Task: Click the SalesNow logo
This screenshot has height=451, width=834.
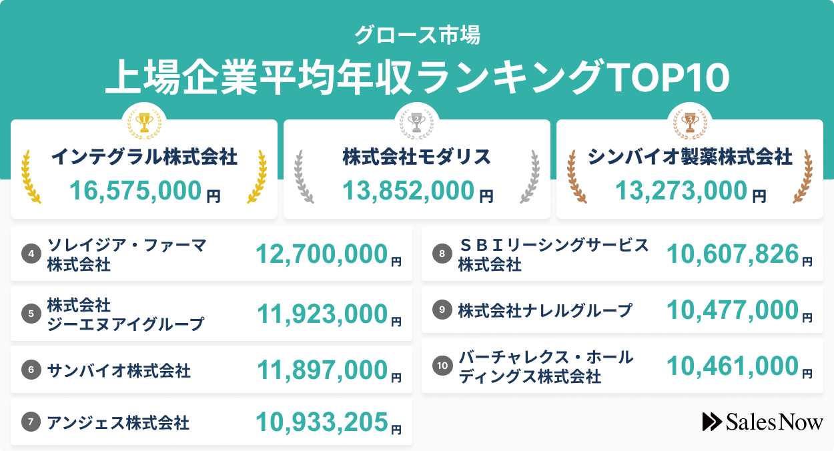Action: 763,422
